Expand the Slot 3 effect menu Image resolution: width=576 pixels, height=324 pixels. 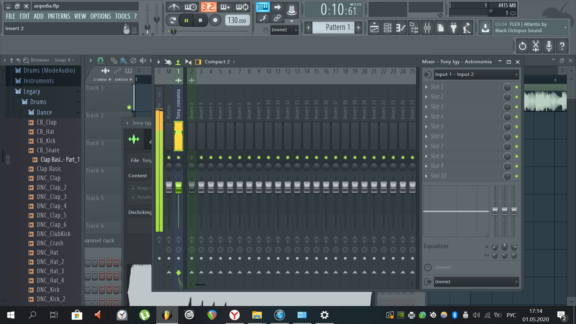[x=426, y=107]
